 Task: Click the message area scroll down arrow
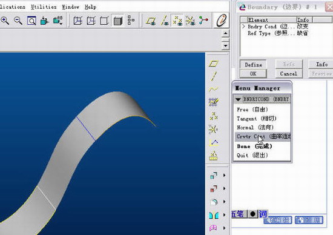point(226,45)
